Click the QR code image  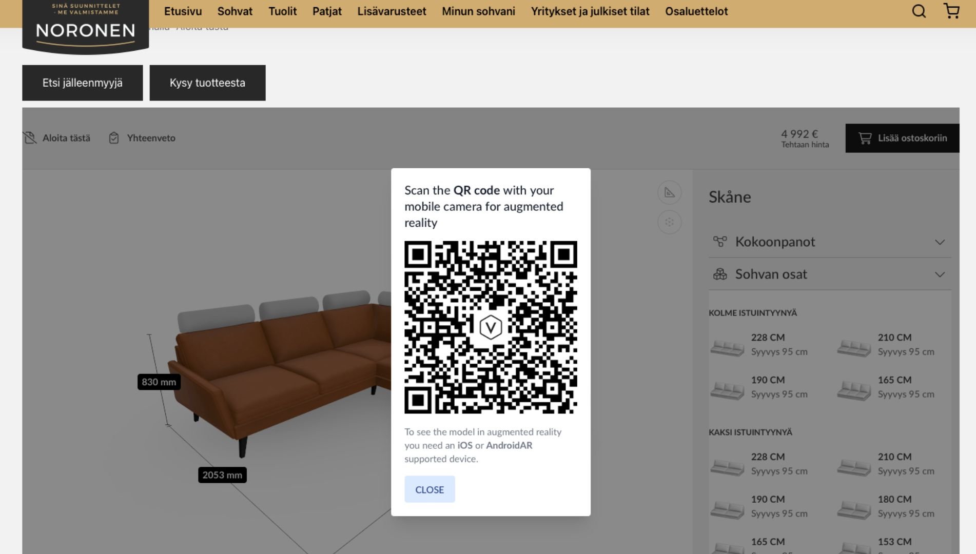pyautogui.click(x=491, y=327)
